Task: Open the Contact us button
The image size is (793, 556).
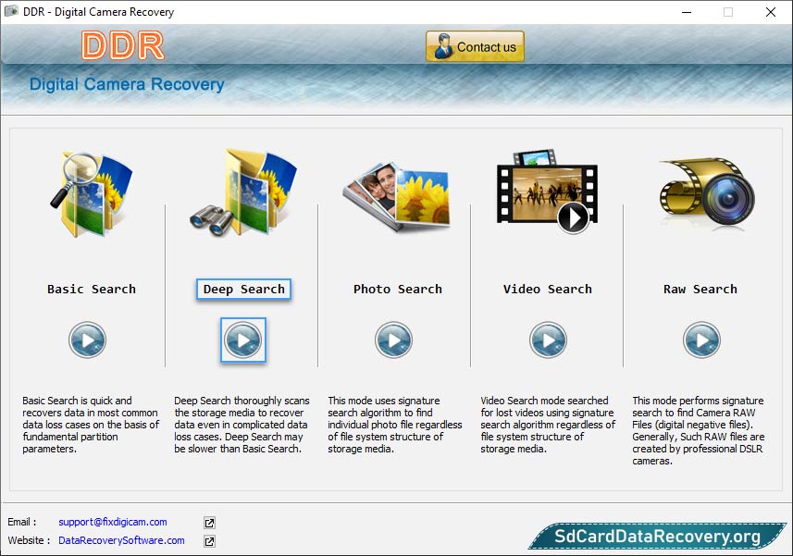Action: pyautogui.click(x=475, y=47)
